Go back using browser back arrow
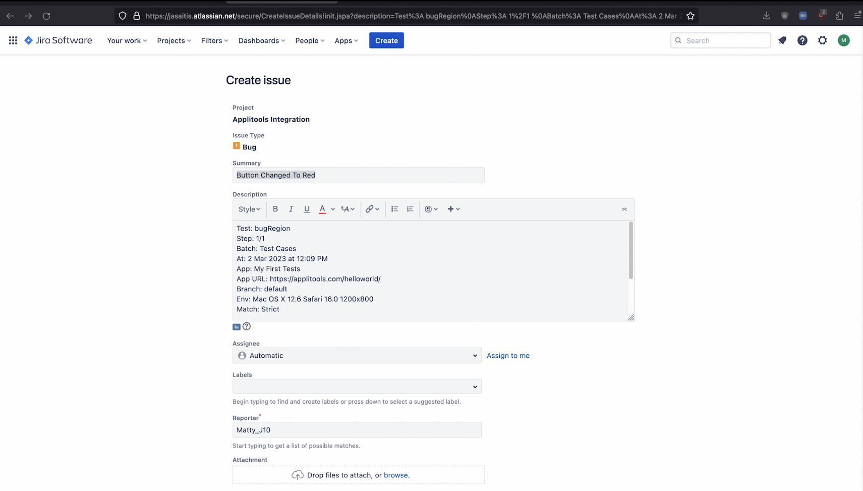Viewport: 863px width, 491px height. [10, 16]
